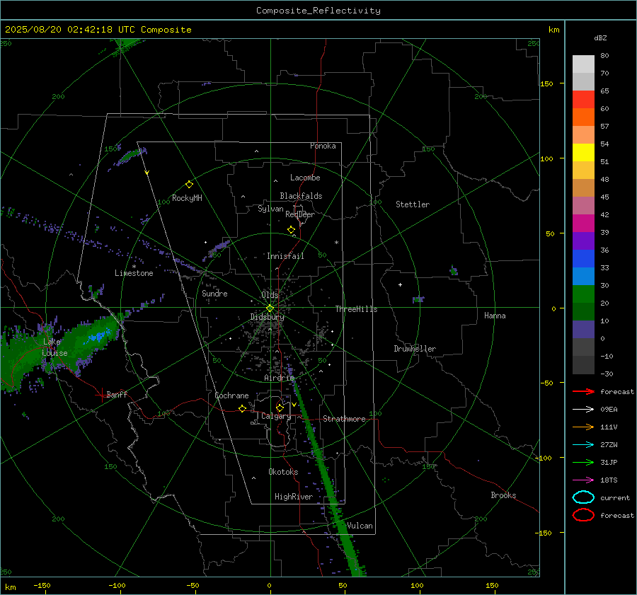The height and width of the screenshot is (595, 637).
Task: Click the Sundre town label
Action: click(214, 293)
